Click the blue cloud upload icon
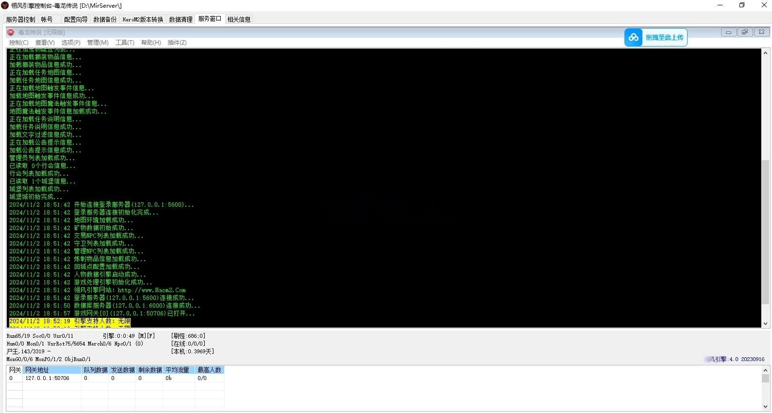 (x=633, y=37)
